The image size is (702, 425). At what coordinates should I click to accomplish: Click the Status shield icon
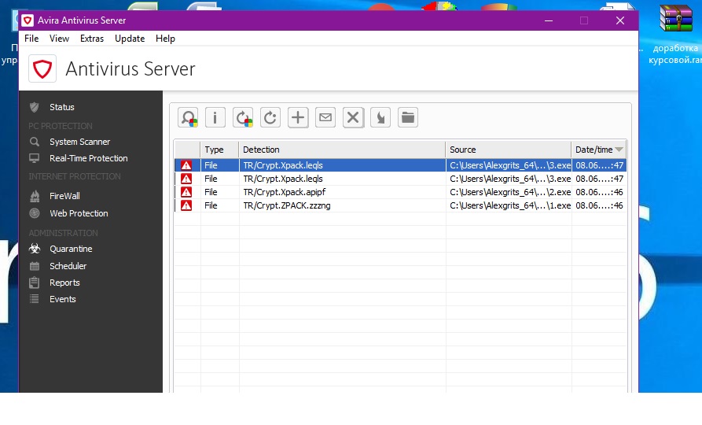(34, 107)
